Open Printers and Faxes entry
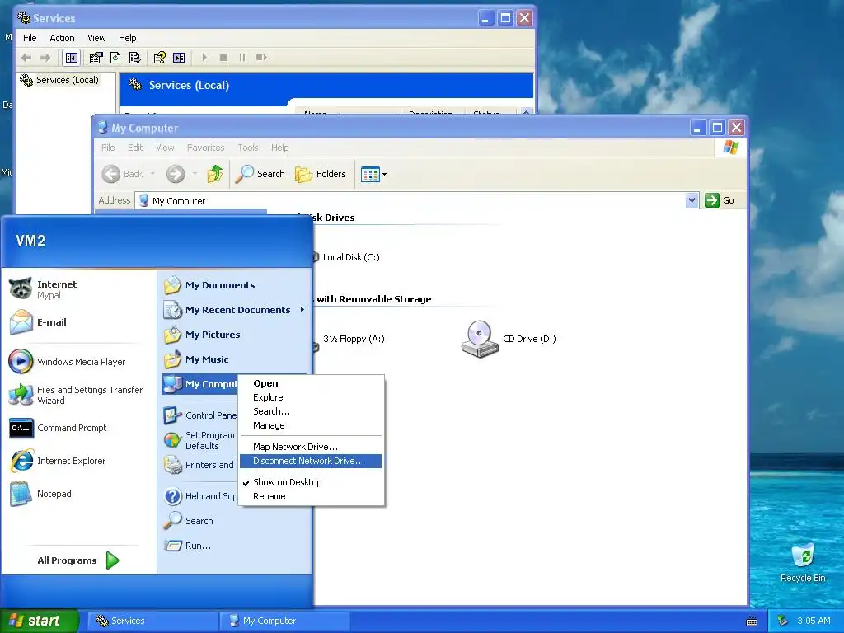The image size is (844, 633). (x=199, y=465)
